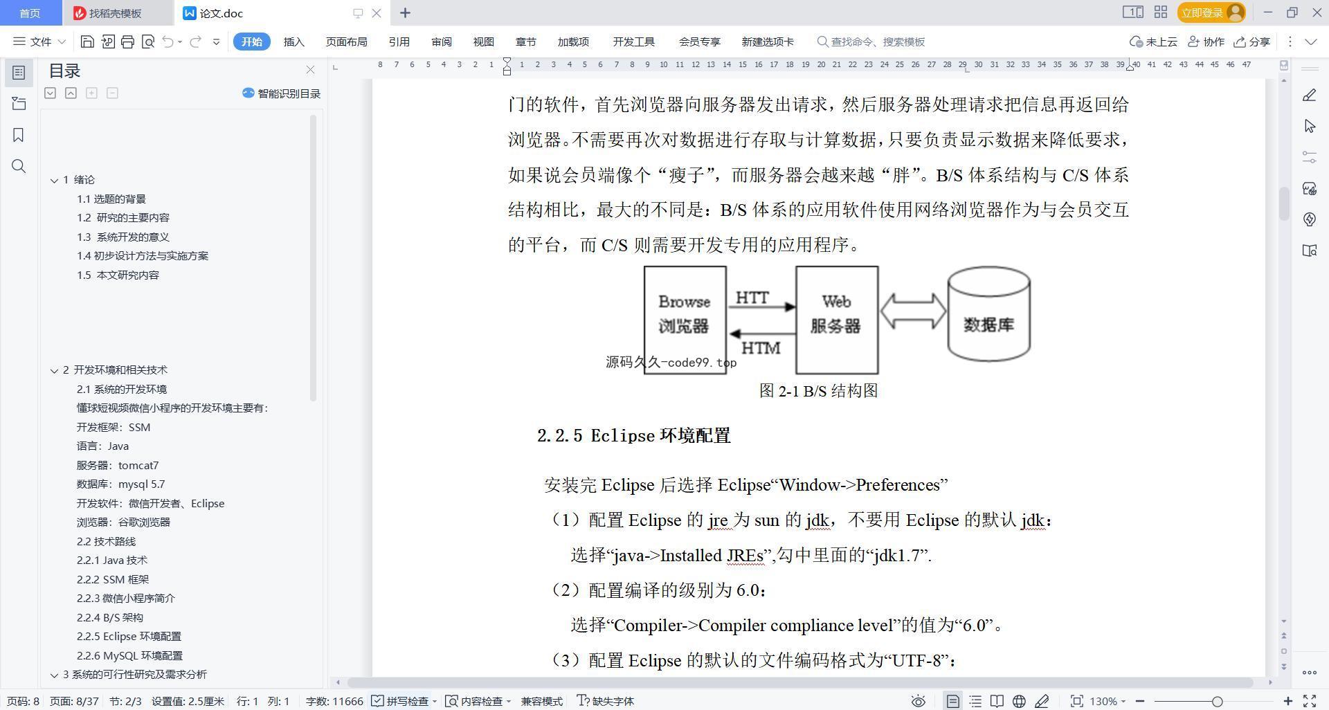Image resolution: width=1329 pixels, height=710 pixels.
Task: Open the undo history dropdown arrow
Action: pos(180,42)
